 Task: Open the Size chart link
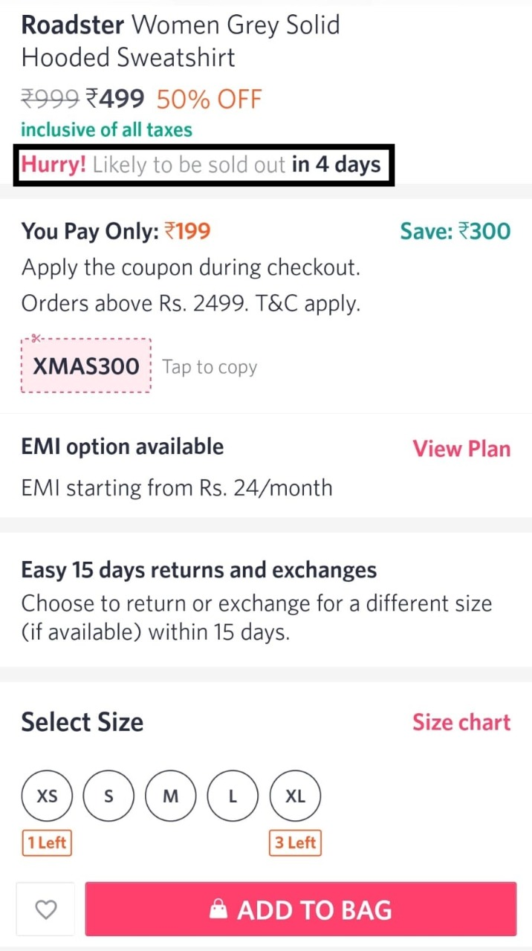[461, 722]
